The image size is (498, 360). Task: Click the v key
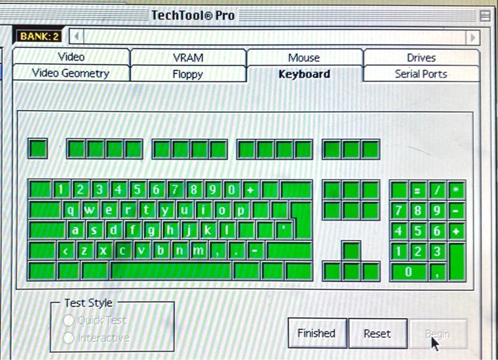click(142, 251)
